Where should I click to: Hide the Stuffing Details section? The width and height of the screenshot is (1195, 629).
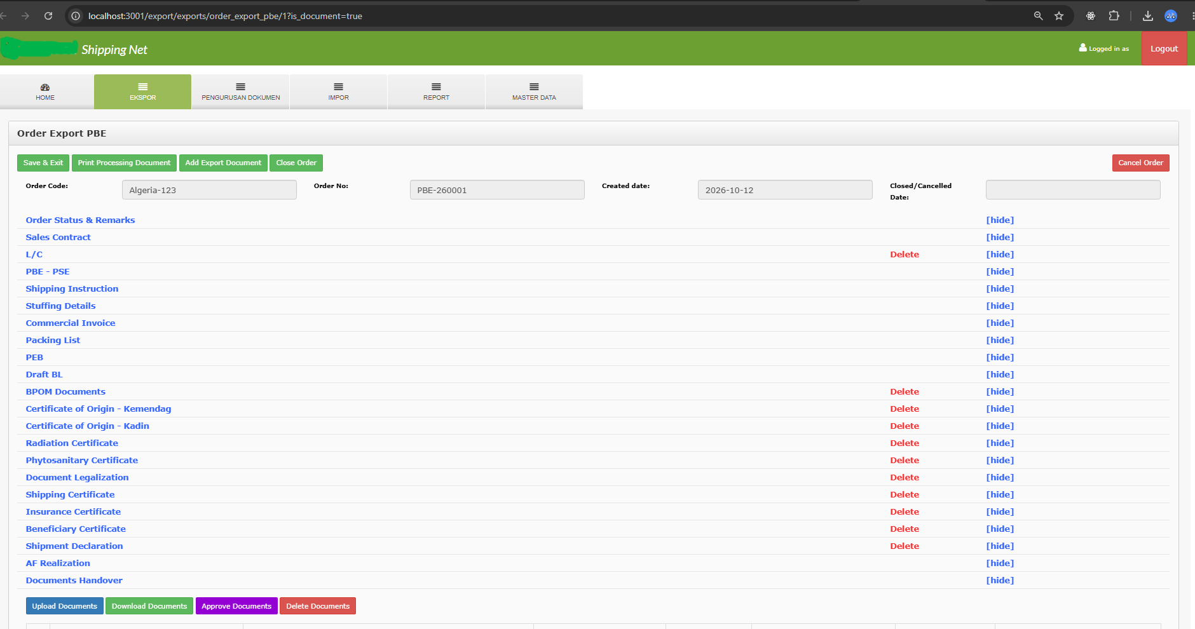1000,306
